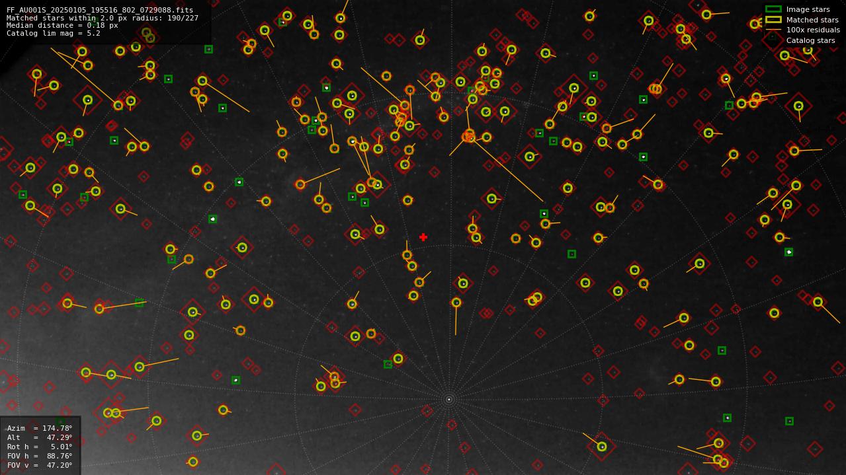
Task: Click the 'Matched stars' legend label
Action: [x=812, y=20]
